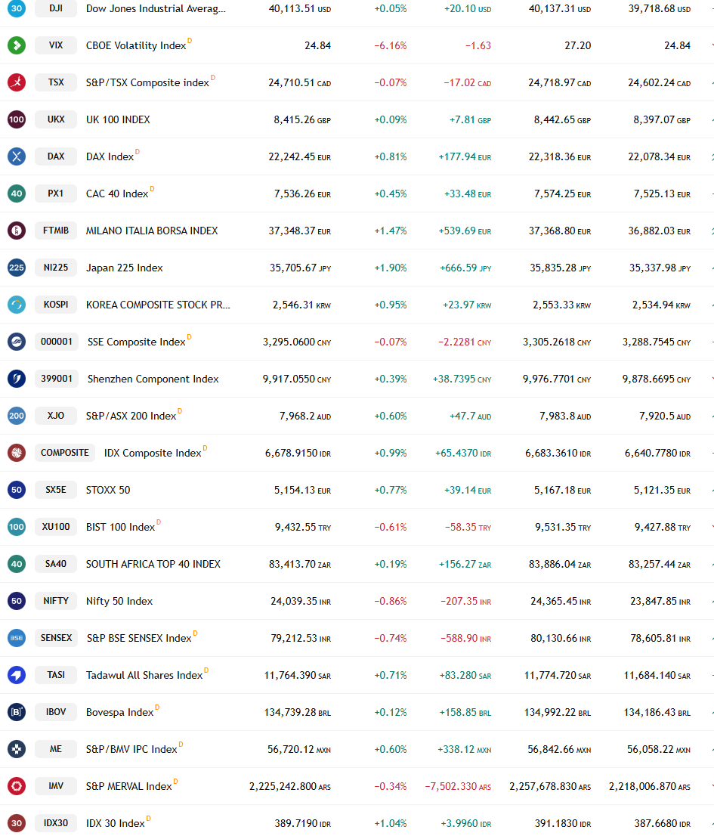This screenshot has width=714, height=836.
Task: Click the S&P MERVAL logo icon
Action: (x=17, y=786)
